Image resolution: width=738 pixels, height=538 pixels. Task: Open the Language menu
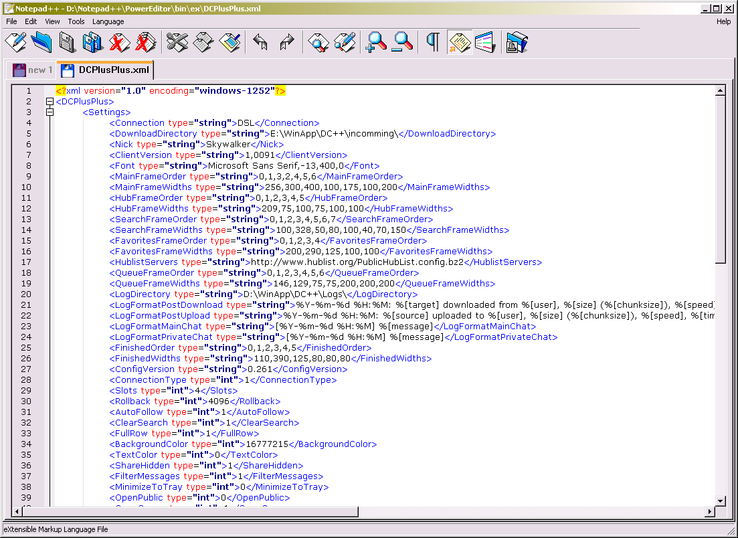(x=108, y=21)
